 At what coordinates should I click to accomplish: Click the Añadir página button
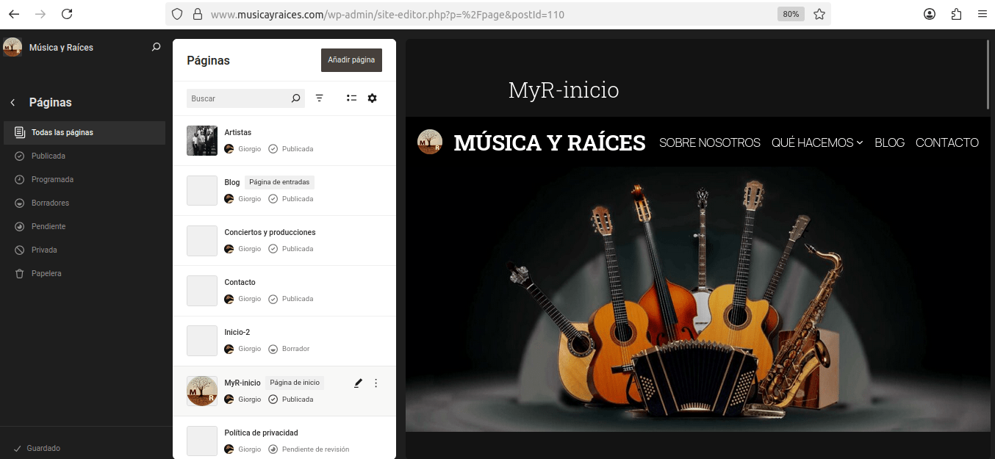tap(351, 60)
